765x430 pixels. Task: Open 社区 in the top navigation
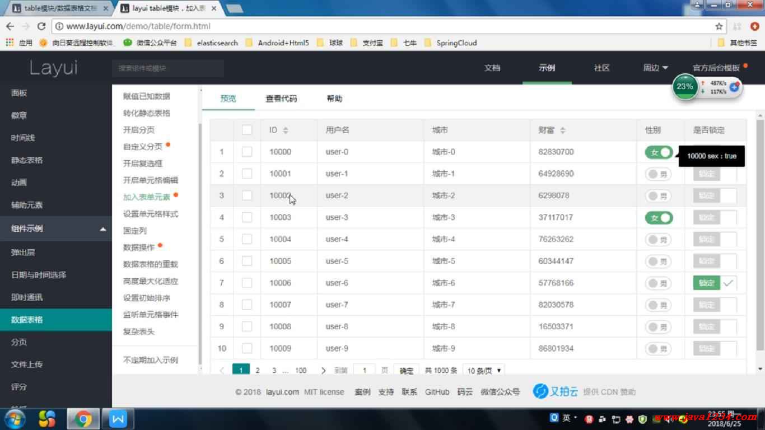tap(602, 68)
